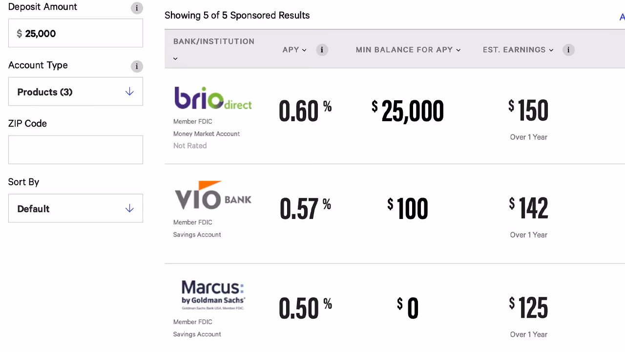
Task: Open the Min Balance for APY sort options
Action: 458,50
